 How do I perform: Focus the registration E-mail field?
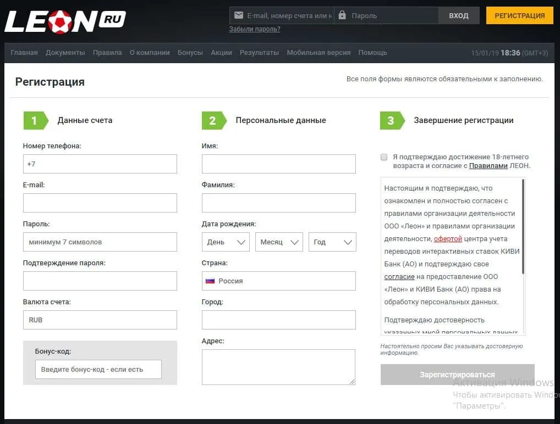100,203
